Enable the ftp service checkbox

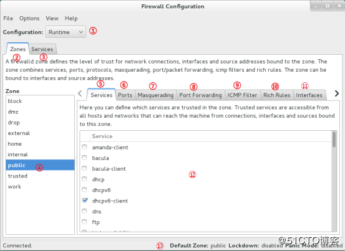point(84,222)
